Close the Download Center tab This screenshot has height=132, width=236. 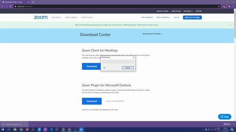coord(28,2)
